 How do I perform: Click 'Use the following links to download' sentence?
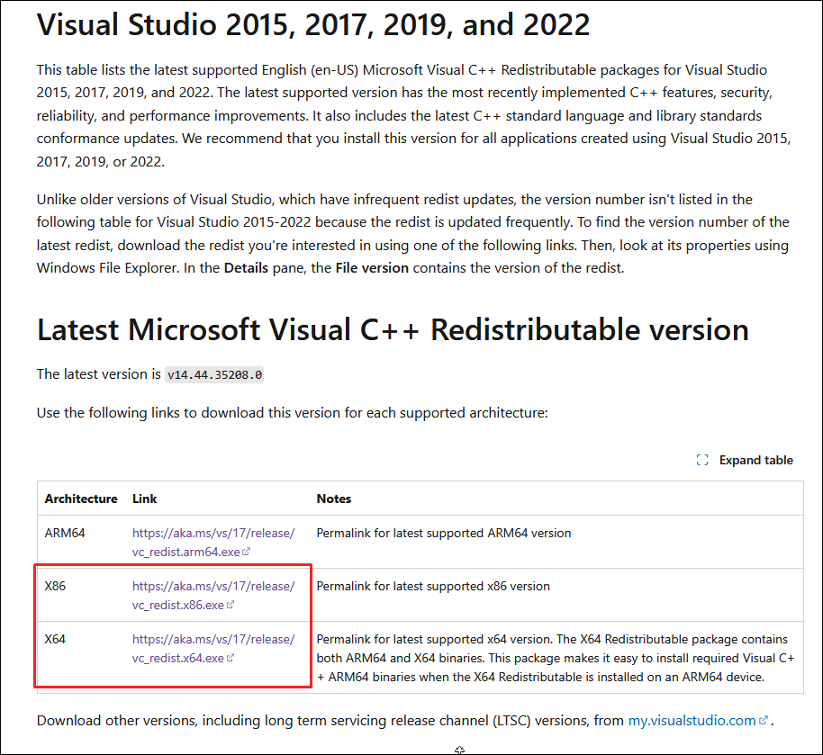tap(293, 413)
